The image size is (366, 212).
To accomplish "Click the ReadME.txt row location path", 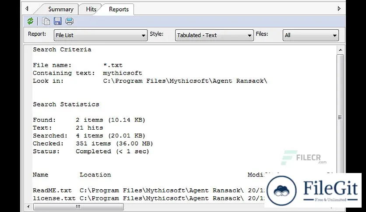I will (162, 191).
